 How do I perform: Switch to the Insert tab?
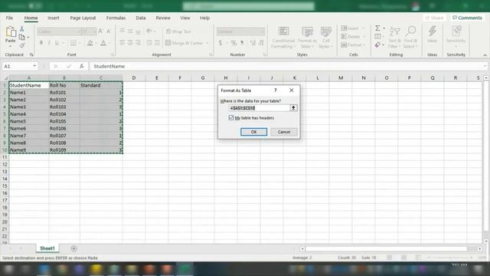point(54,18)
